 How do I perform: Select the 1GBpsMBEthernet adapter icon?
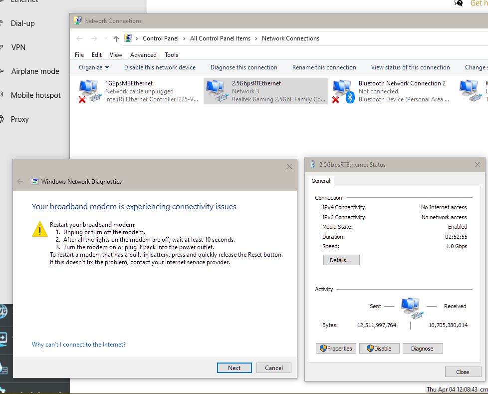point(90,91)
